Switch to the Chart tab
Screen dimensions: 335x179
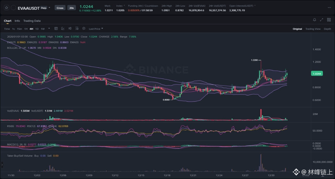point(8,21)
